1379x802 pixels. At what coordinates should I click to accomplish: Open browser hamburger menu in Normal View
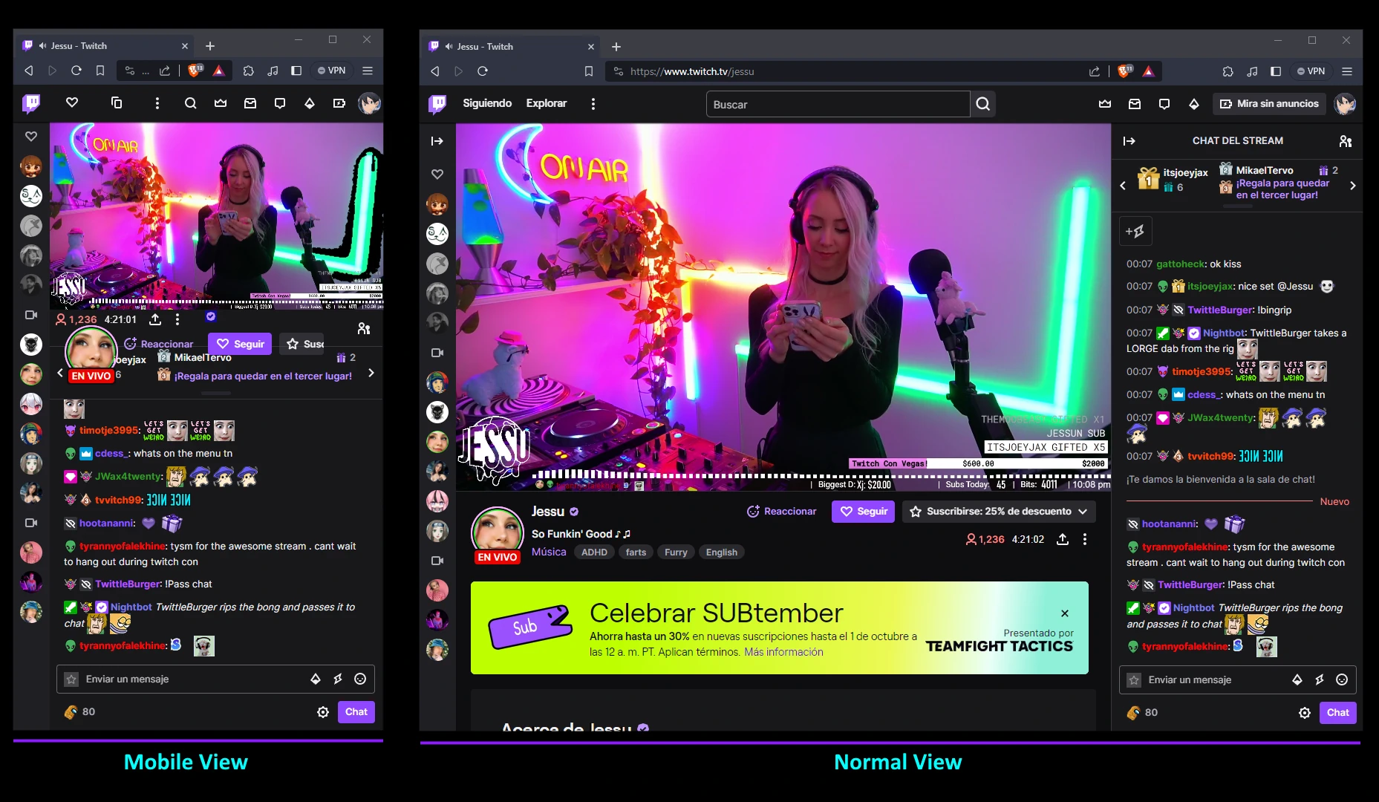(x=1347, y=71)
